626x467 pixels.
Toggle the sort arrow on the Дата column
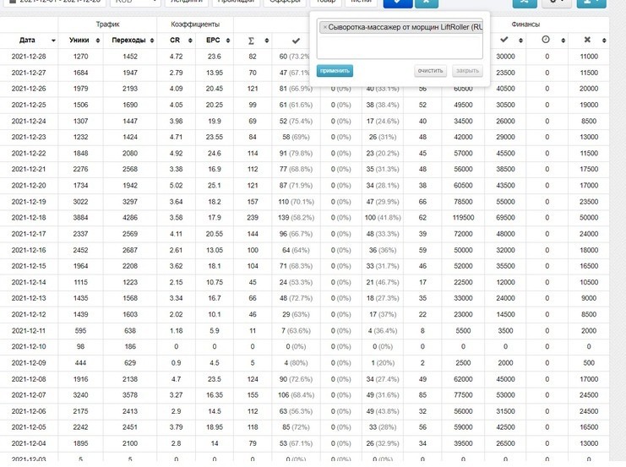[x=53, y=41]
